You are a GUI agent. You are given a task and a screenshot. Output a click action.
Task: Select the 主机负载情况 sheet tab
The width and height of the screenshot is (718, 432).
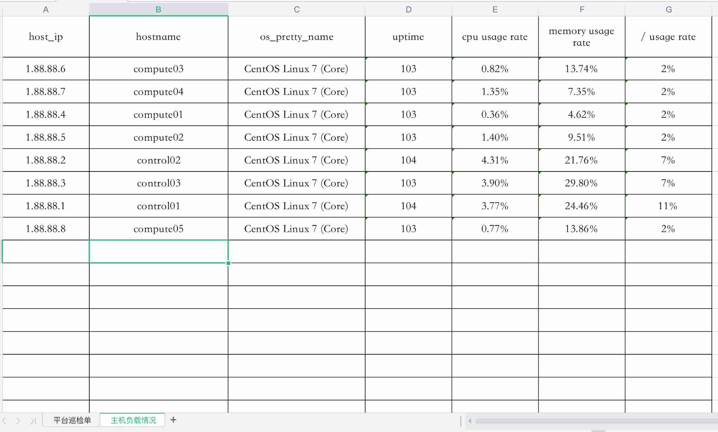coord(132,420)
